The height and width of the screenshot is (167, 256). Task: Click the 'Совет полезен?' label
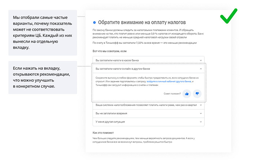point(172,94)
